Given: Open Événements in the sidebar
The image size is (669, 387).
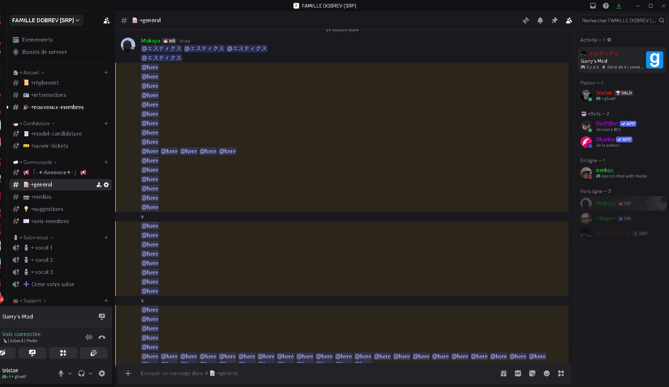Looking at the screenshot, I should (x=61, y=40).
